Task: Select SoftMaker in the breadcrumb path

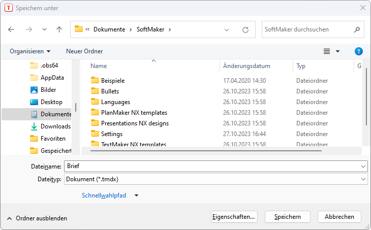Action: coord(150,29)
